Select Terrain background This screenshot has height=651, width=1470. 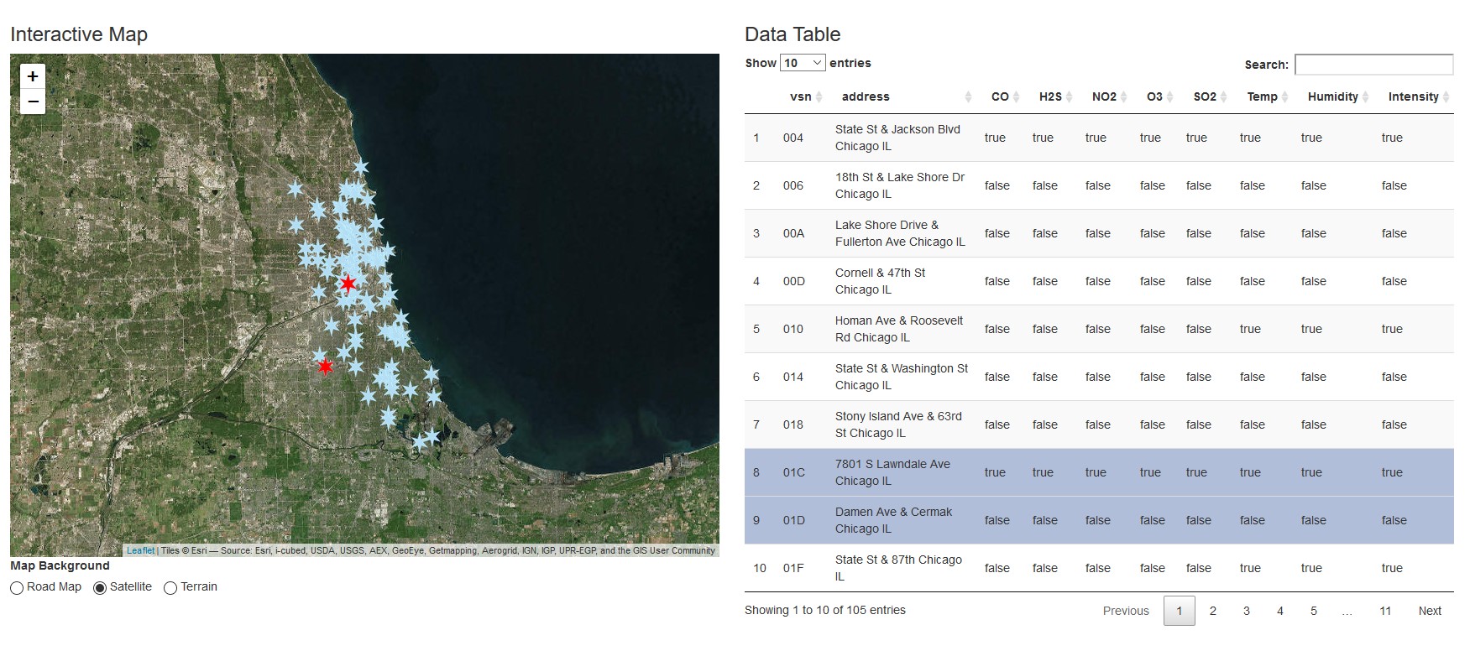click(170, 588)
